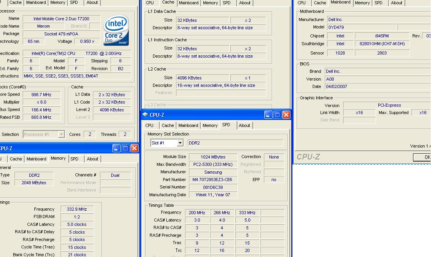Click the CPU-Z icon in the SPD window title bar
The width and height of the screenshot is (431, 257).
tap(145, 115)
